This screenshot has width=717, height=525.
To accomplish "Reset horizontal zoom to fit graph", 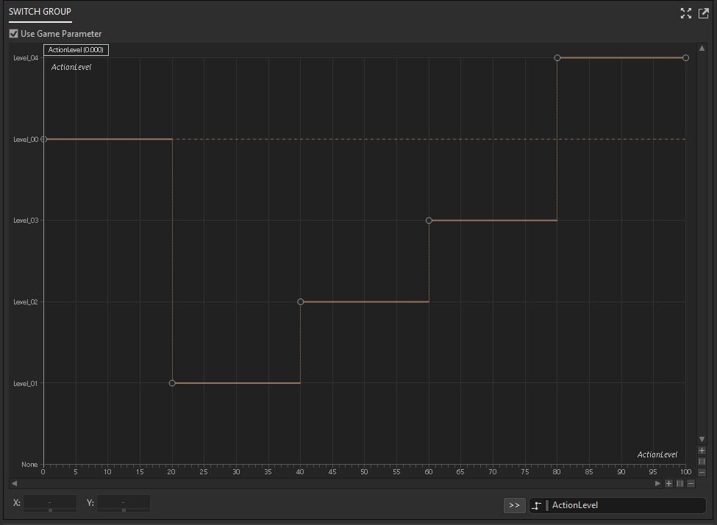I will pyautogui.click(x=679, y=483).
